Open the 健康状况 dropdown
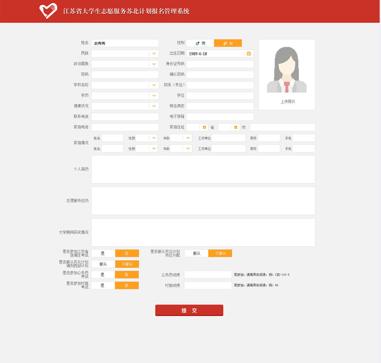The image size is (381, 363). click(154, 106)
